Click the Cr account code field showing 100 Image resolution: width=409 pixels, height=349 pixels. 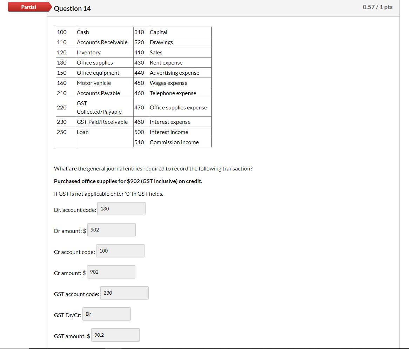click(120, 251)
